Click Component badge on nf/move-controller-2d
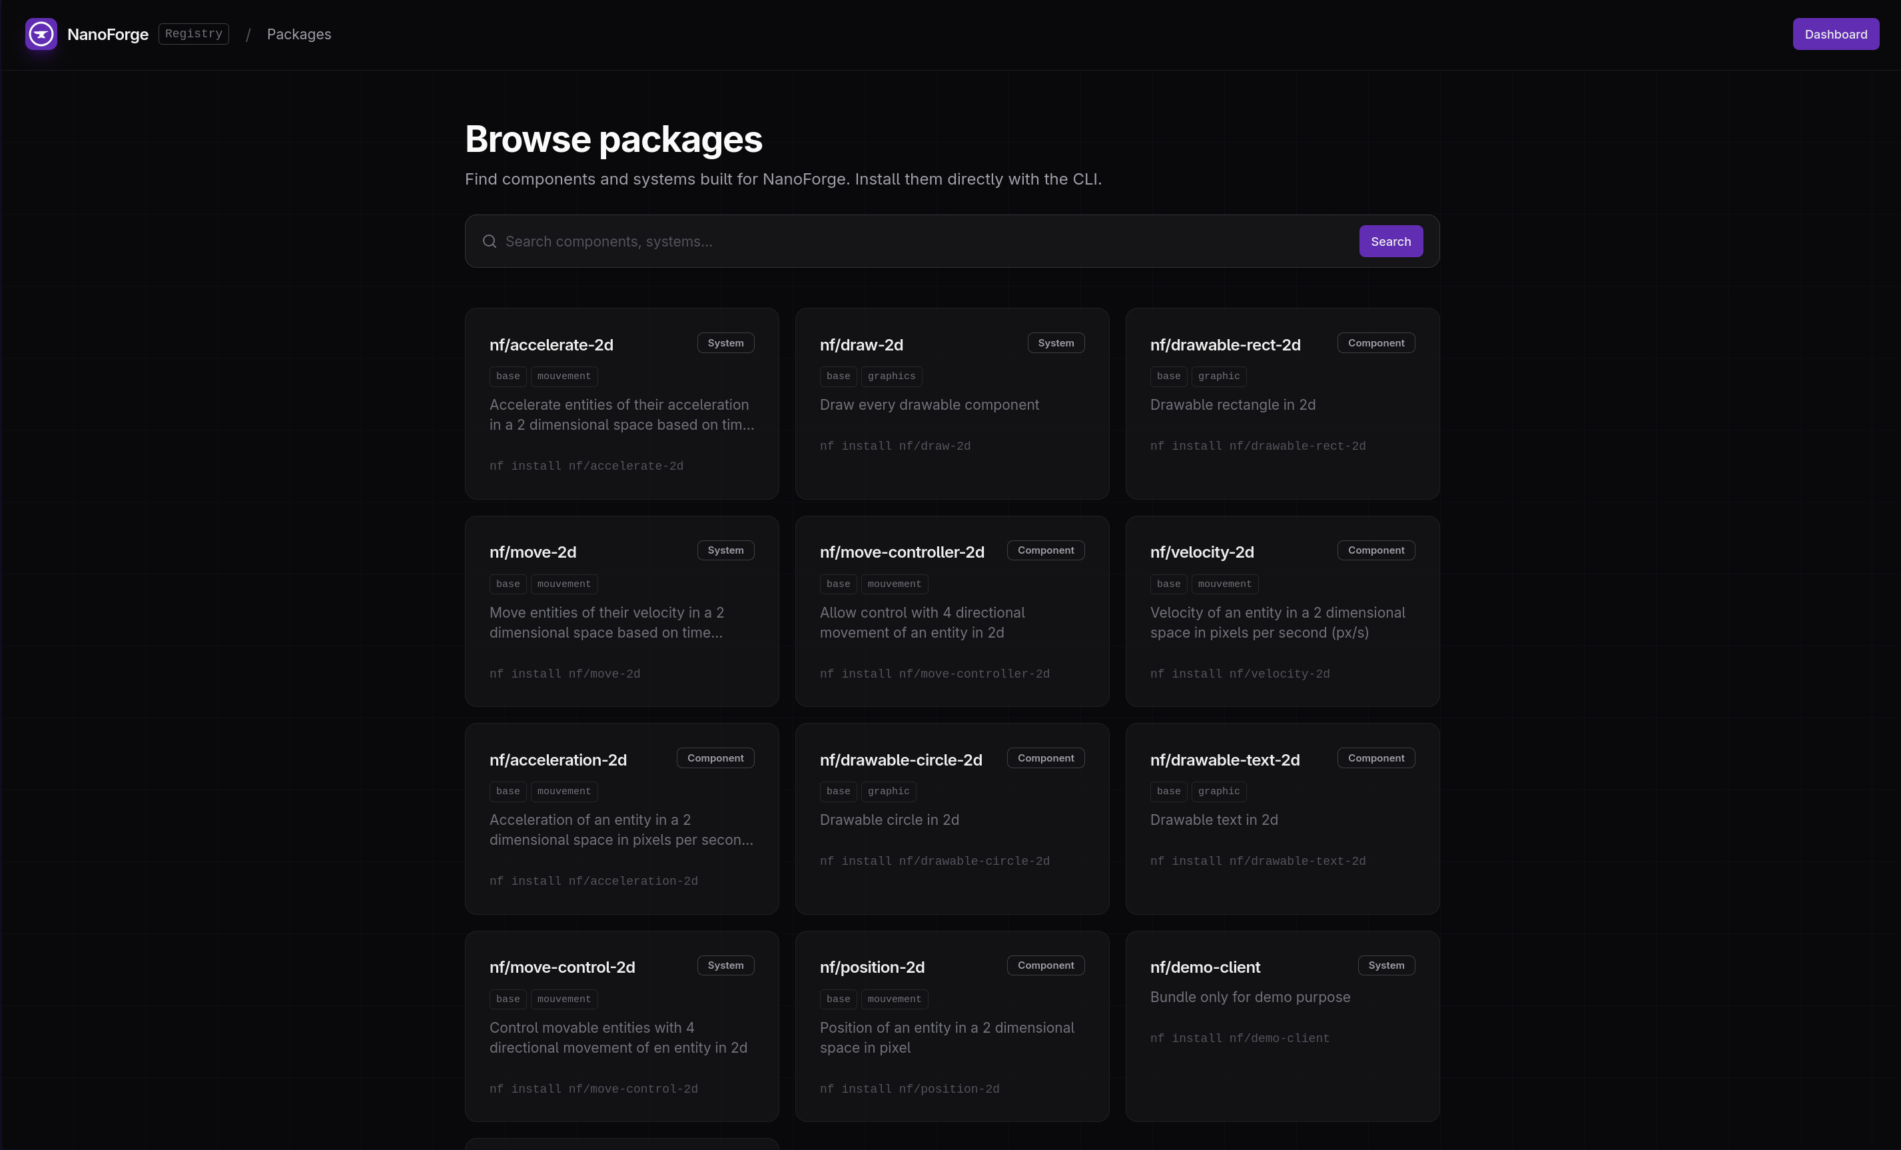The height and width of the screenshot is (1150, 1901). point(1045,550)
